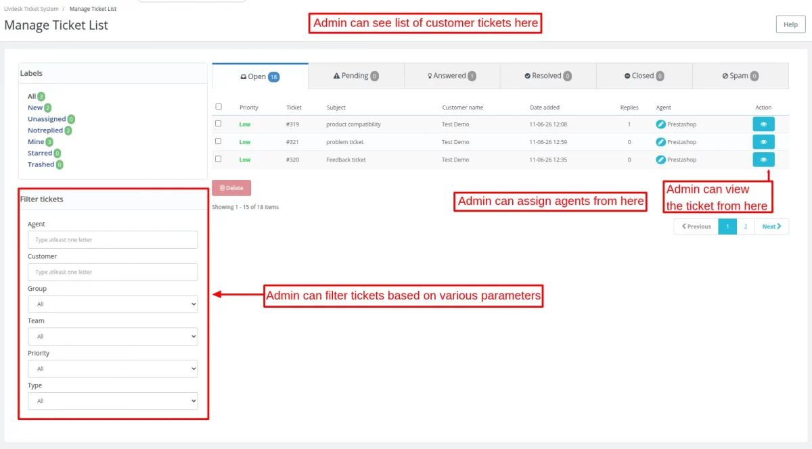View ticket #320 using its eye button
Screen dimensions: 812x449
coord(763,160)
